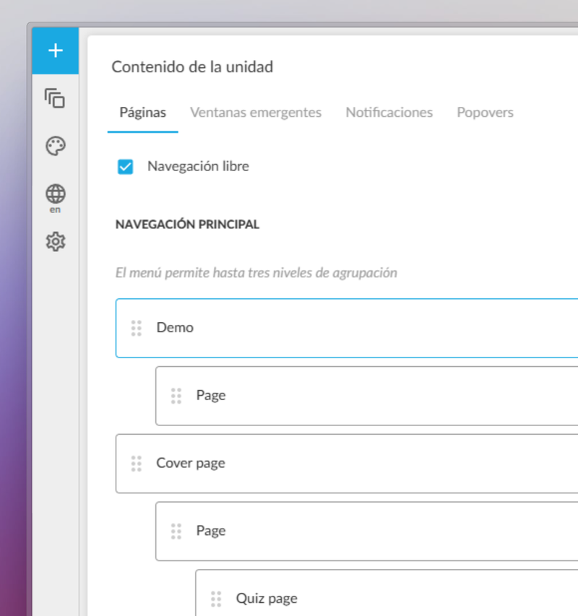The width and height of the screenshot is (578, 616).
Task: Click the El menú permite hasta tres niveles hint
Action: click(256, 273)
